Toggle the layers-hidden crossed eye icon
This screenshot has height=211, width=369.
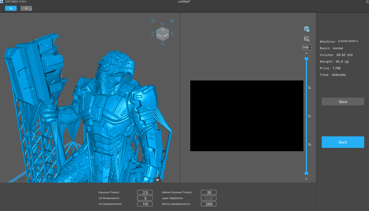coord(306,39)
